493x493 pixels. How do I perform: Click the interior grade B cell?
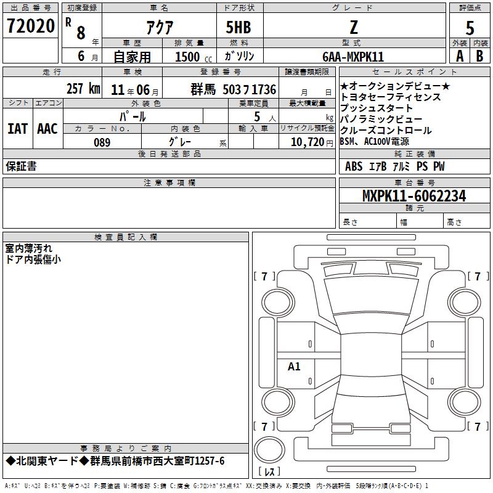click(x=480, y=56)
